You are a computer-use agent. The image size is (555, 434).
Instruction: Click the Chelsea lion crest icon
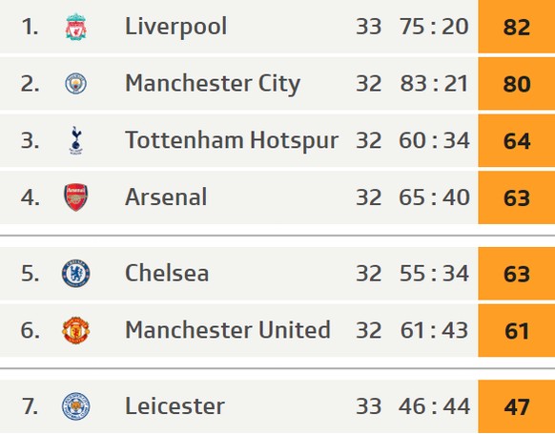(75, 274)
